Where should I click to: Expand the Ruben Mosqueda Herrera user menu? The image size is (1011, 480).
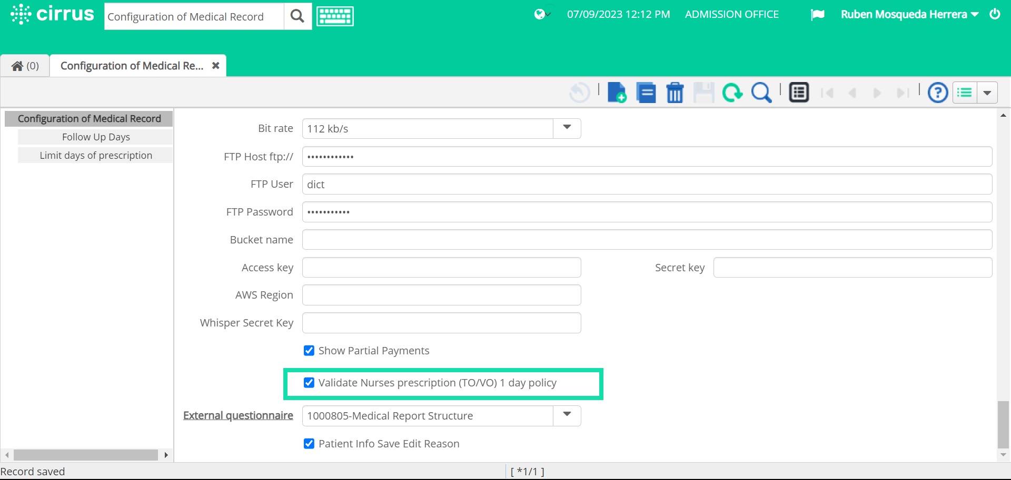tap(909, 14)
